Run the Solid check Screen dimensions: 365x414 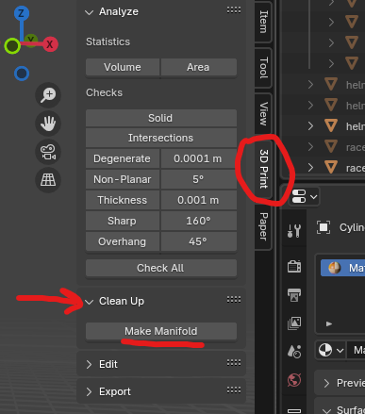161,118
